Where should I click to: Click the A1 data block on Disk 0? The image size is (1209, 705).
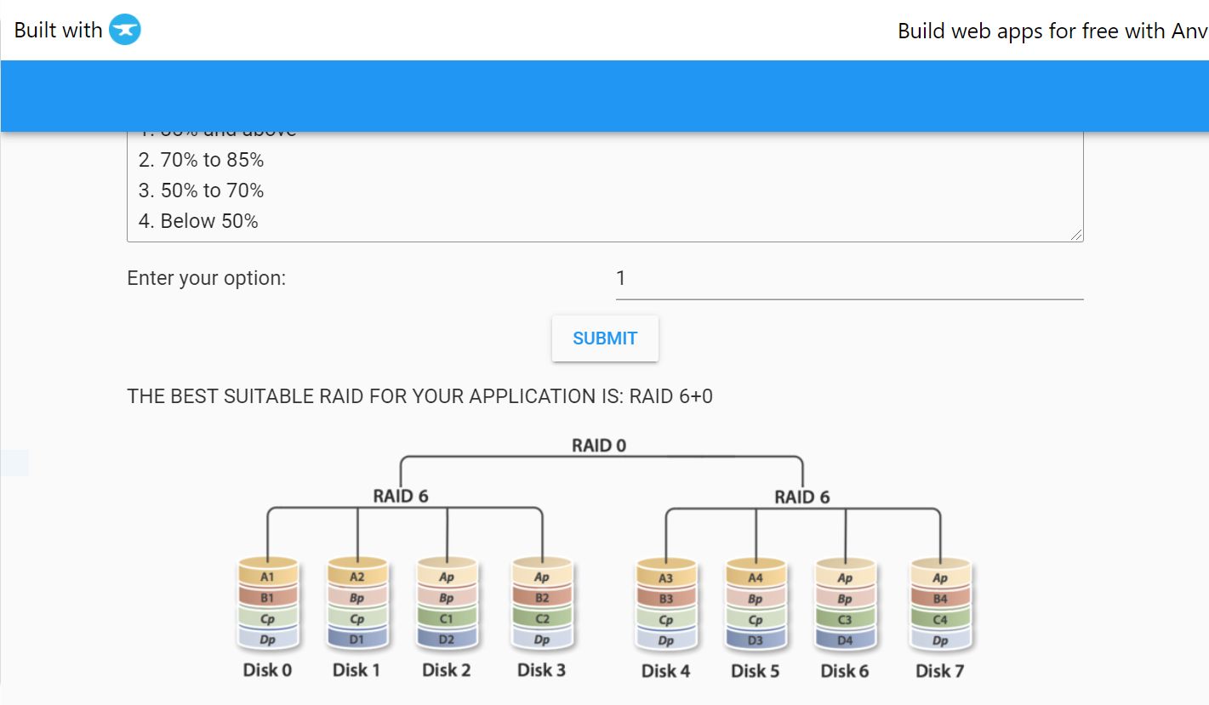point(267,576)
